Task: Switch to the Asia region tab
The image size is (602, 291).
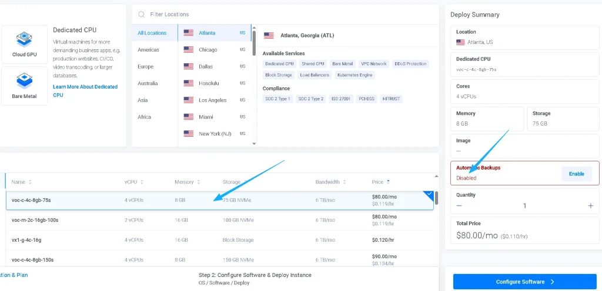Action: (143, 100)
